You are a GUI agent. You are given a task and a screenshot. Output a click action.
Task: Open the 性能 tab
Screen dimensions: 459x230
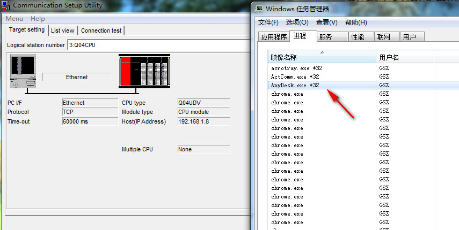[358, 37]
